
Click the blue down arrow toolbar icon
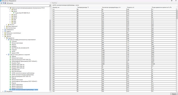click(x=3, y=3)
